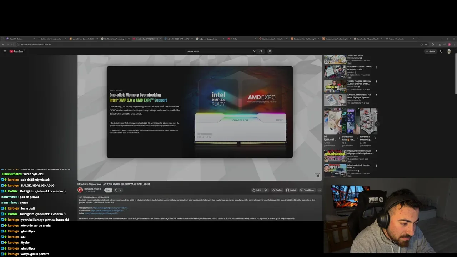Open more actions three-dot button under video
This screenshot has width=457, height=257.
pyautogui.click(x=320, y=190)
